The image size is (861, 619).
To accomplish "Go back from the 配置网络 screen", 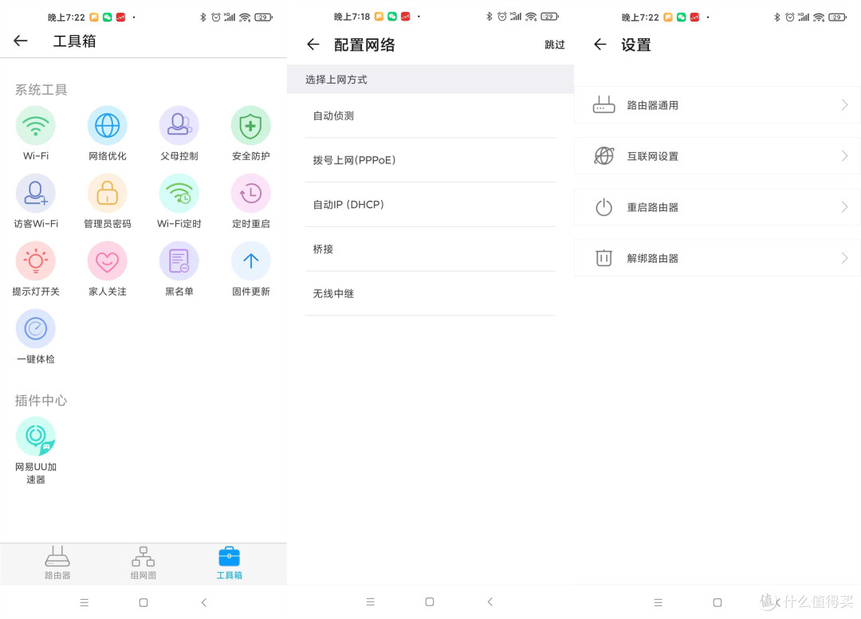I will [x=313, y=45].
